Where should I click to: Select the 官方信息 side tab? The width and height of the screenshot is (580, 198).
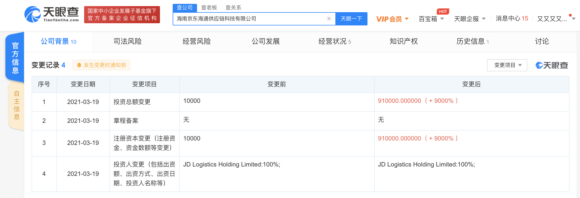pyautogui.click(x=15, y=58)
